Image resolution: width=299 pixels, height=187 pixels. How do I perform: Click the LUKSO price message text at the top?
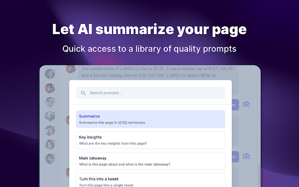158,72
